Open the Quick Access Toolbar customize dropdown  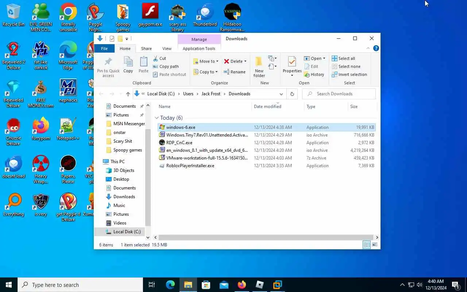127,39
